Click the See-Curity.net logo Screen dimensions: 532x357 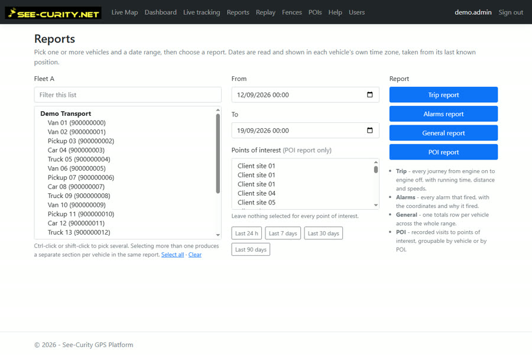[x=53, y=12]
